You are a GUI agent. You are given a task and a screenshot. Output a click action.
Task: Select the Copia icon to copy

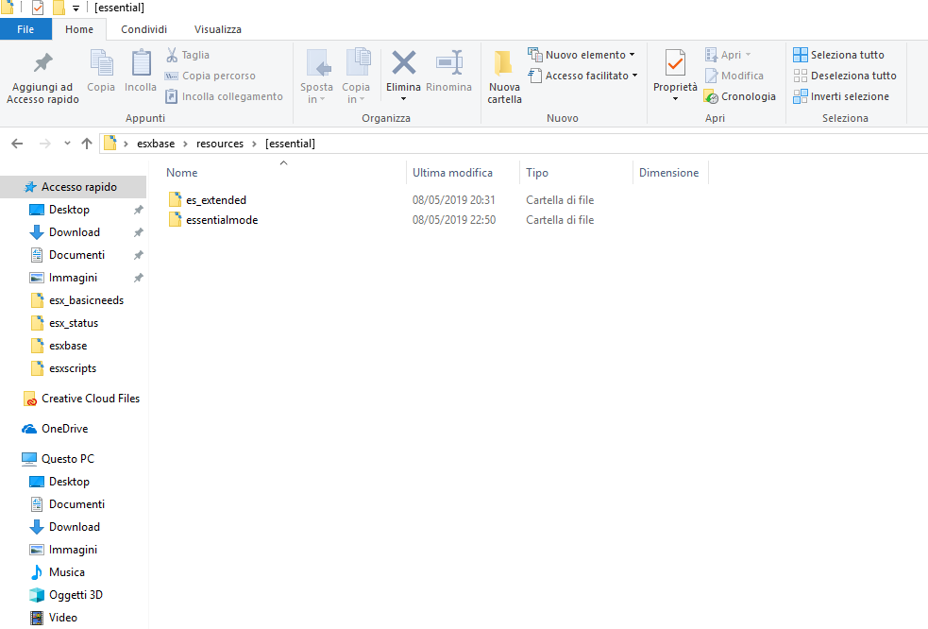[x=100, y=66]
